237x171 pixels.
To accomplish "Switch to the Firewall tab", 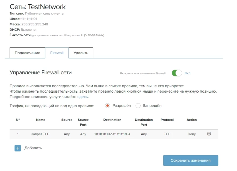I will 57,53.
